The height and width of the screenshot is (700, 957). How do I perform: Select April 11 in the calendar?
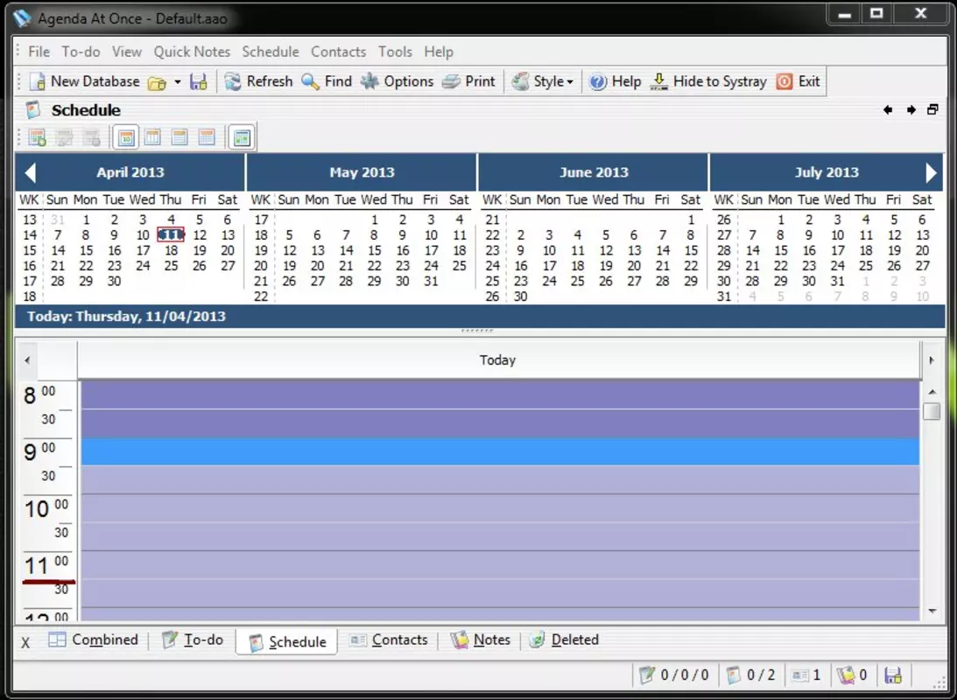click(171, 234)
